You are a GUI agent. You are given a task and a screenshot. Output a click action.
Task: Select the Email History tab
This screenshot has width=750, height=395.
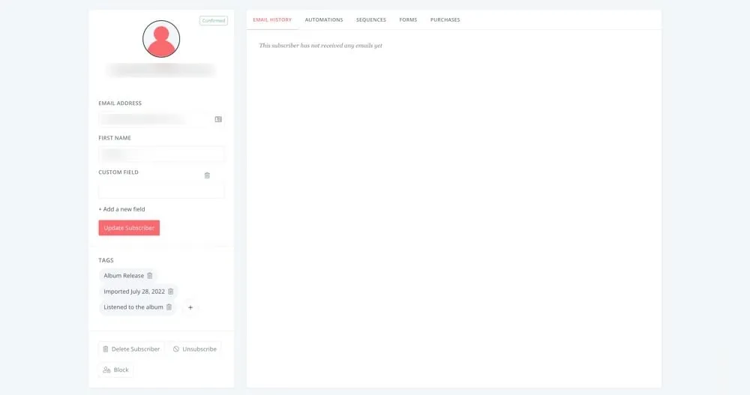pyautogui.click(x=272, y=19)
